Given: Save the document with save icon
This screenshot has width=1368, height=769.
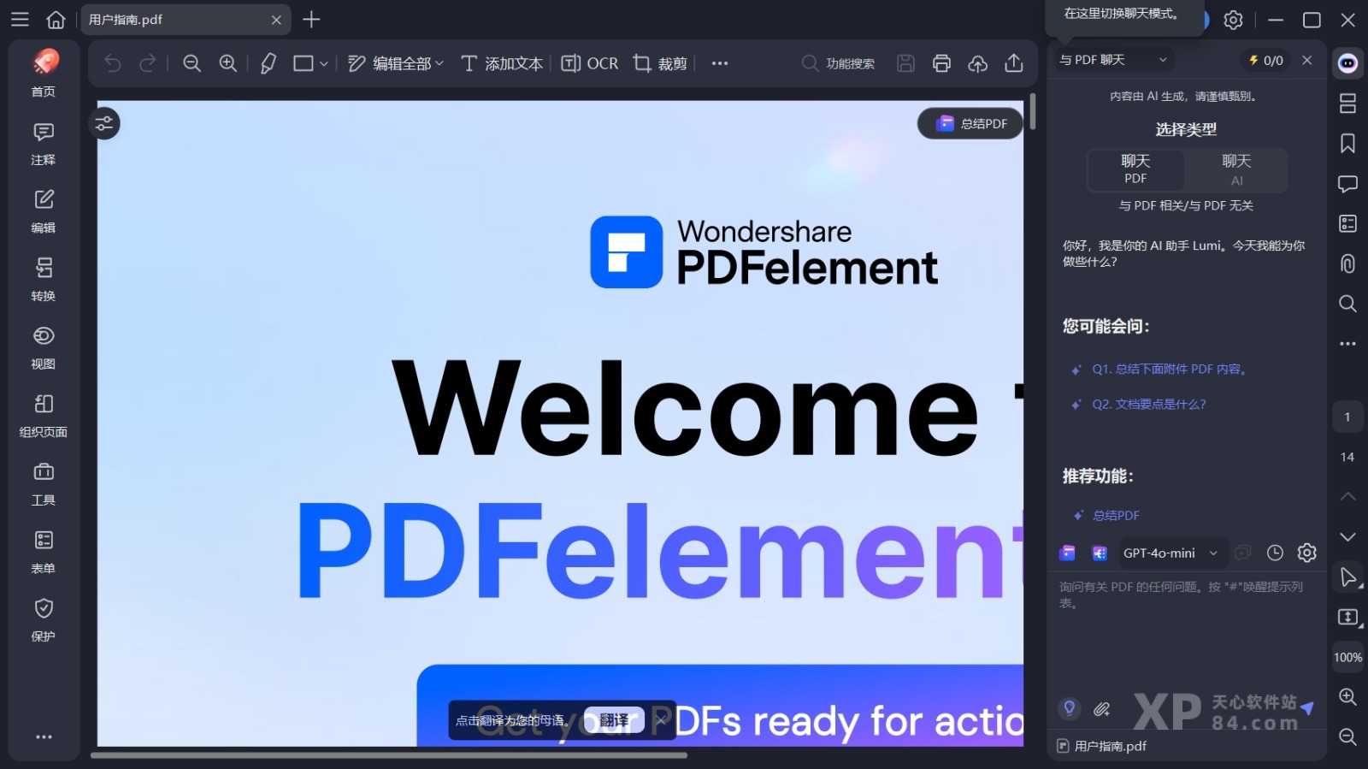Looking at the screenshot, I should pyautogui.click(x=905, y=63).
